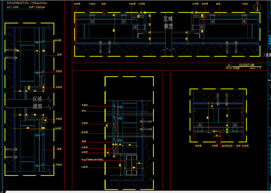Viewport: 271px width, 193px height.
Task: Click the north arrow compass symbol
Action: pyautogui.click(x=257, y=7)
